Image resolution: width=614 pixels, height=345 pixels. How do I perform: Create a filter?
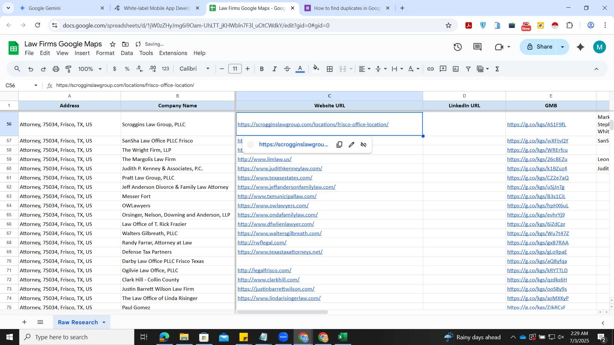468,69
